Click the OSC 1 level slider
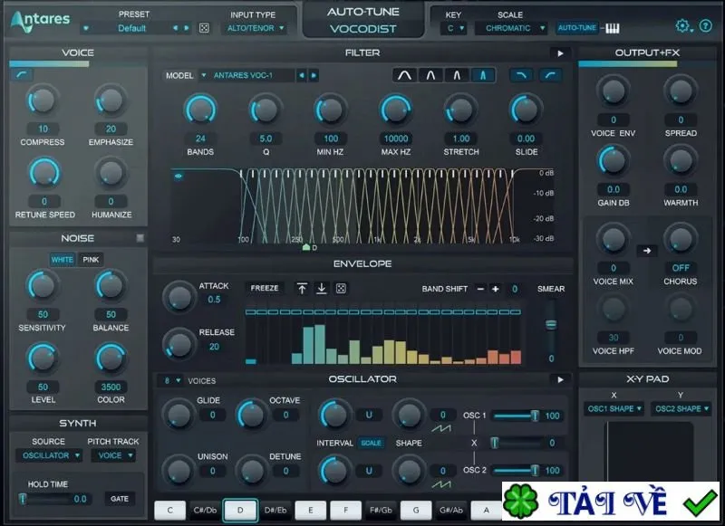This screenshot has width=725, height=526. coord(516,416)
